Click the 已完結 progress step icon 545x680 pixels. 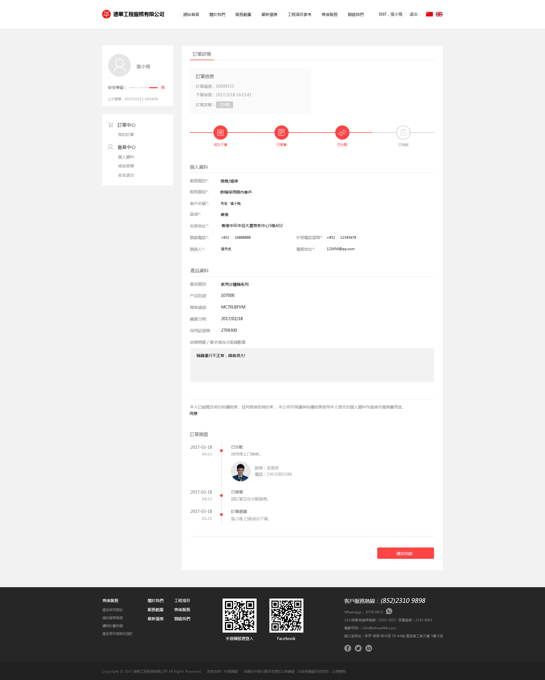point(403,133)
